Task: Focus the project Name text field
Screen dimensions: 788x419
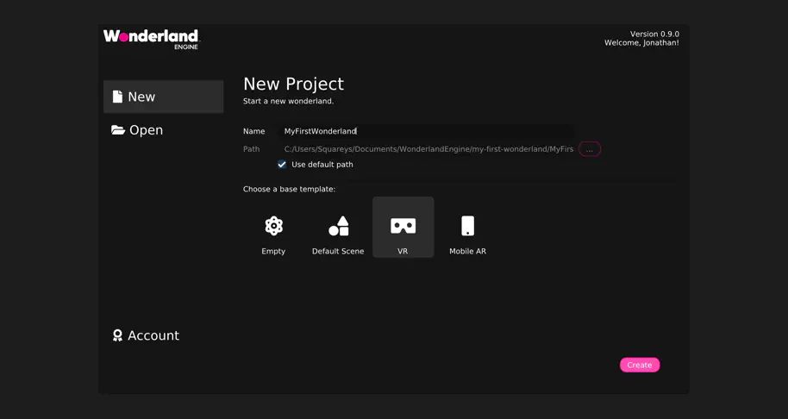Action: [427, 131]
